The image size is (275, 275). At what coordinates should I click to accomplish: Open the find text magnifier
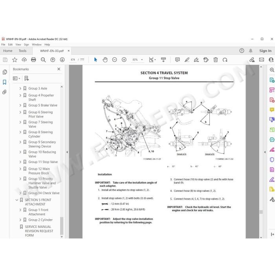(x=43, y=60)
